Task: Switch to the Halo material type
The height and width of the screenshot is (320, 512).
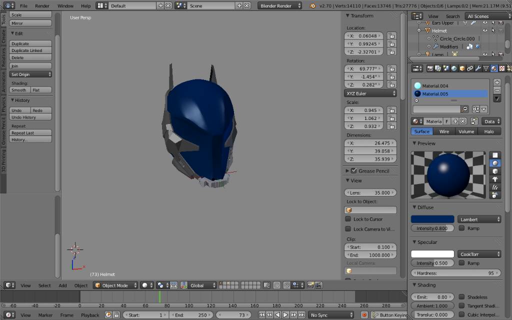Action: click(x=489, y=131)
